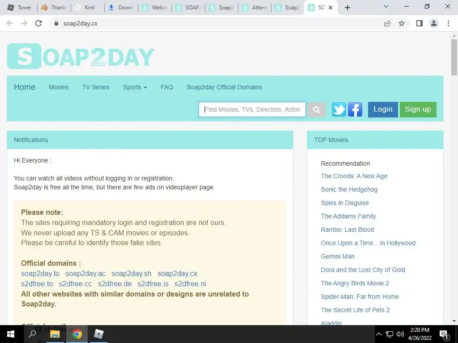Viewport: 458px width, 343px height.
Task: Open Soap2day Official Domains page
Action: (224, 87)
